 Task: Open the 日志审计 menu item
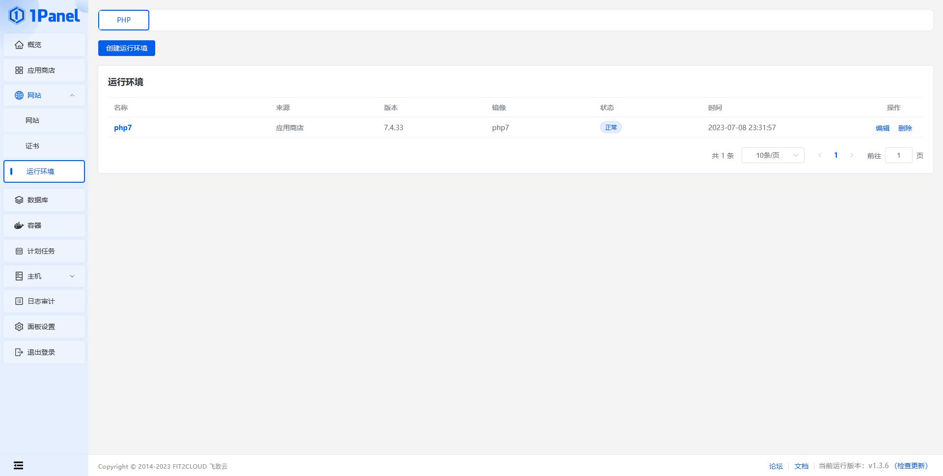[44, 301]
